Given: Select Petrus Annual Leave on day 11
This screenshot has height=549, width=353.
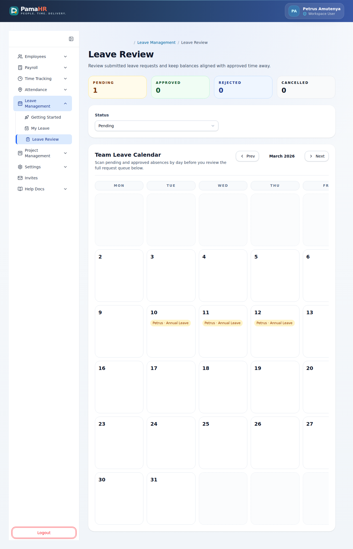Looking at the screenshot, I should [223, 323].
